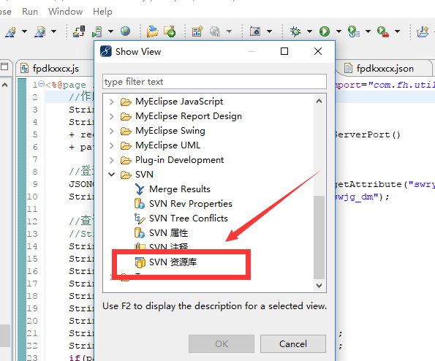Click the Run Last Tool with coverage icon

[x=354, y=31]
